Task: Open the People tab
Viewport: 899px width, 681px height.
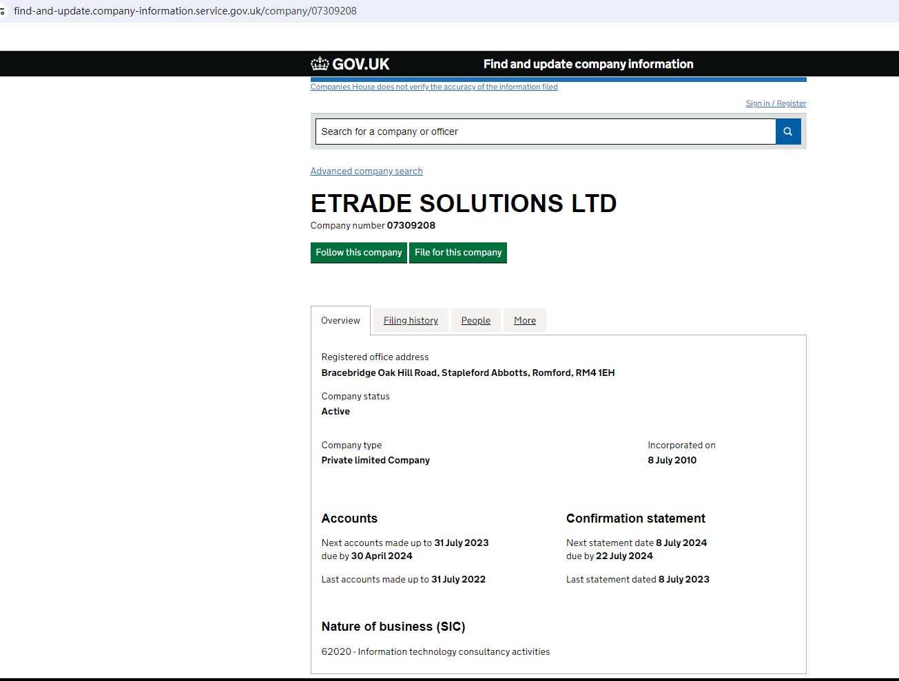Action: point(476,320)
